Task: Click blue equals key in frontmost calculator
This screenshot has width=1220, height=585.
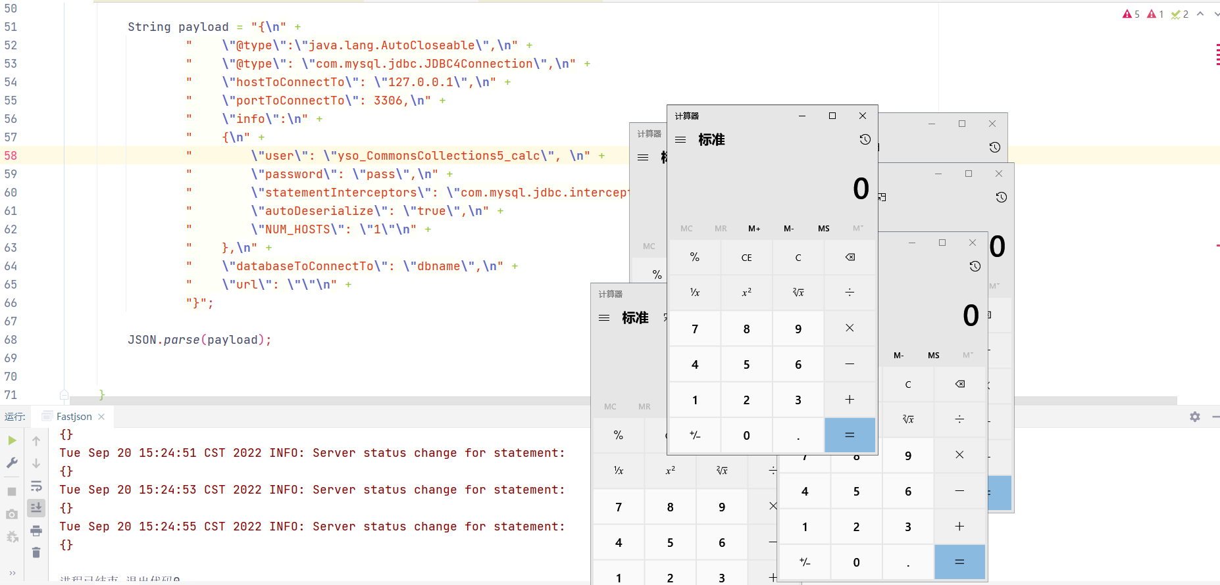Action: coord(850,435)
